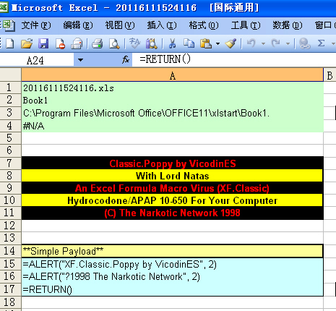Click the Open file folder icon
Viewport: 336px width, 311px height.
tap(27, 43)
